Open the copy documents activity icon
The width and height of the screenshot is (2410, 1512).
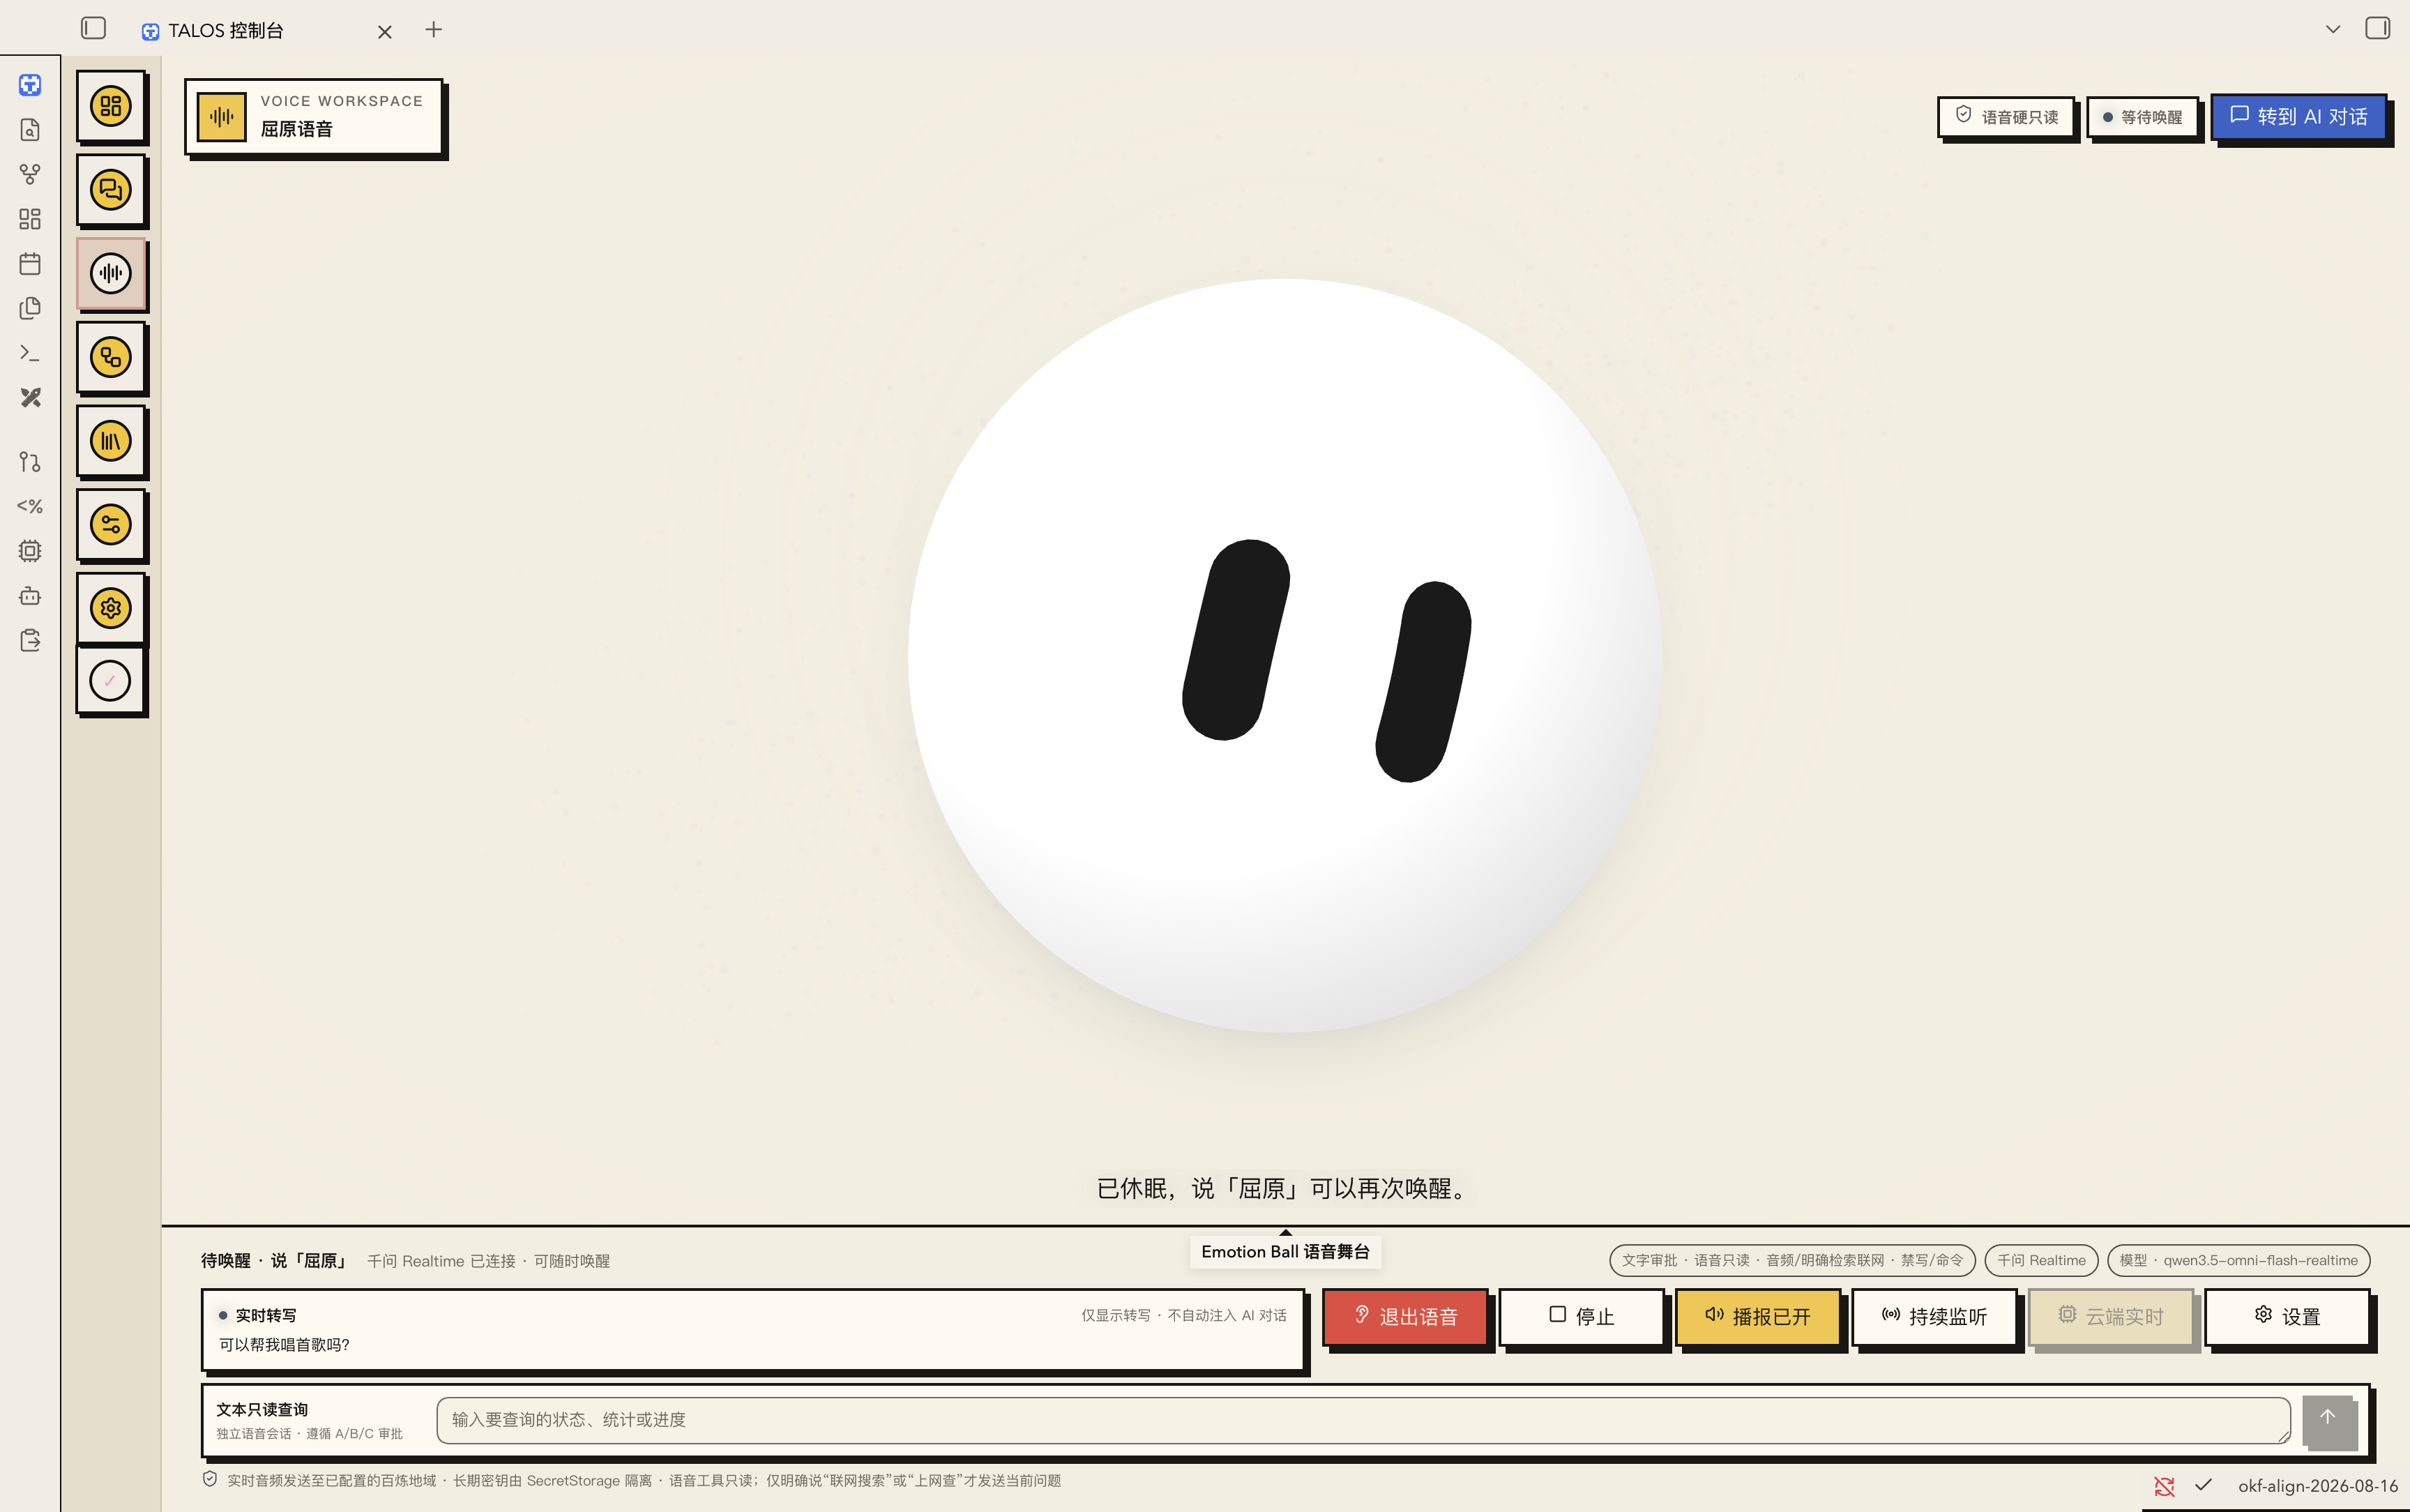[30, 308]
